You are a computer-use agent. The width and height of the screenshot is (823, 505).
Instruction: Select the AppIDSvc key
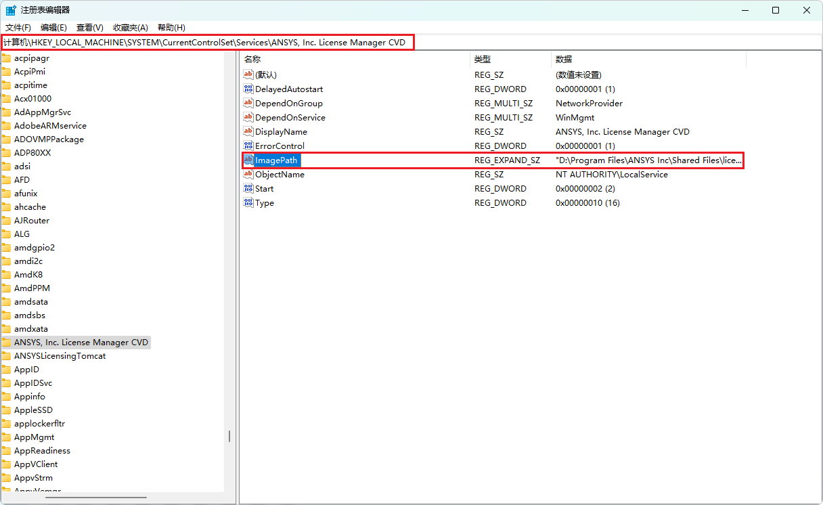click(33, 383)
